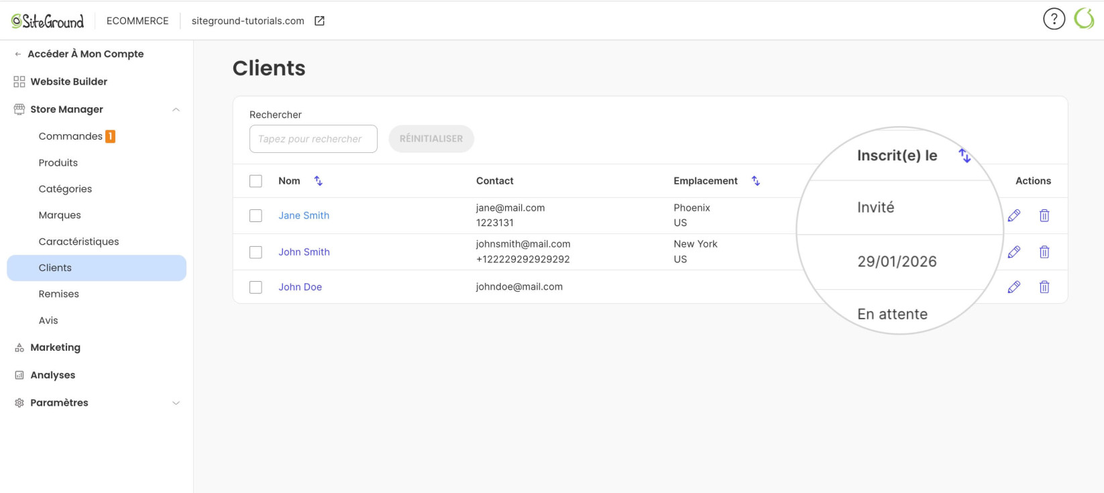Tick the Jane Smith row checkbox

pyautogui.click(x=256, y=216)
